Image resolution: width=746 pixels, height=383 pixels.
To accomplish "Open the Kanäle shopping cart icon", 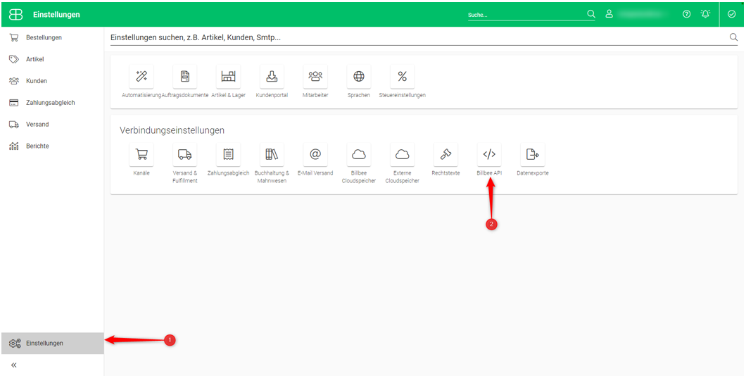I will point(141,154).
